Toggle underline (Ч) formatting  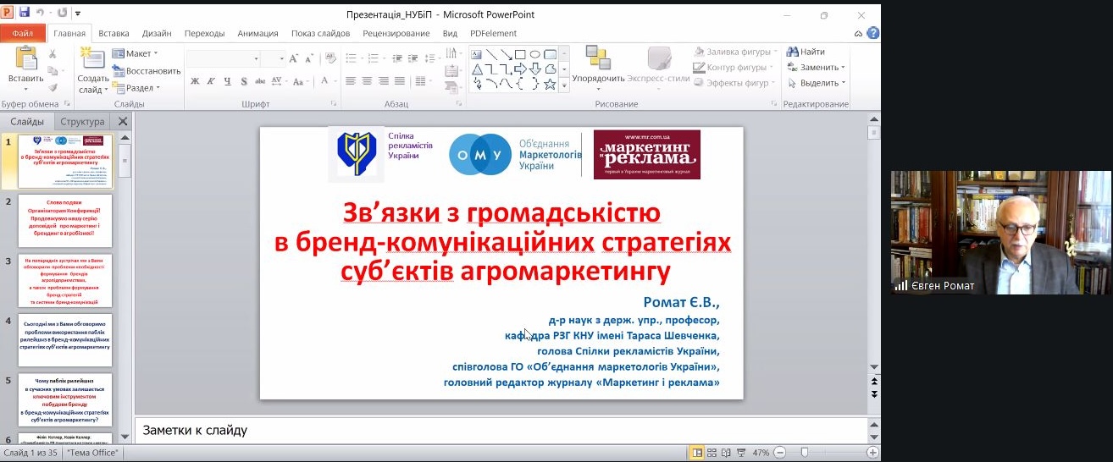(x=227, y=81)
